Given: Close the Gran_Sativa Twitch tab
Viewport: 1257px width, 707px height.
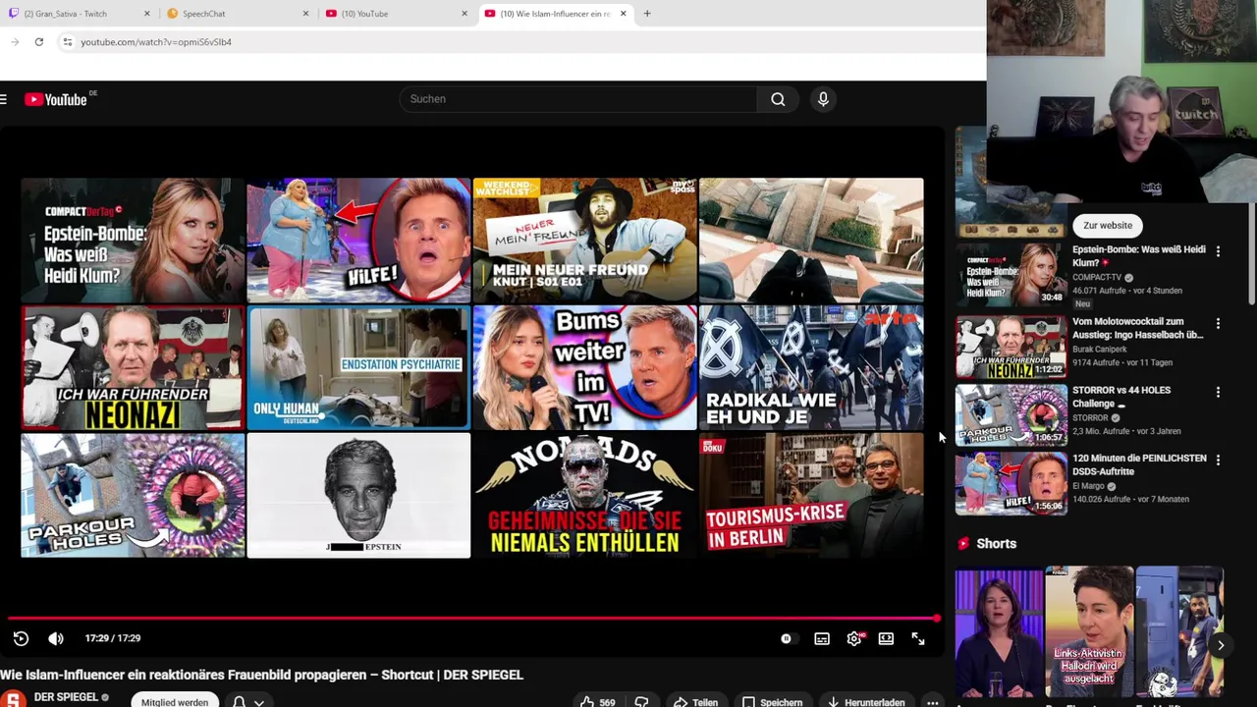Looking at the screenshot, I should click(147, 14).
